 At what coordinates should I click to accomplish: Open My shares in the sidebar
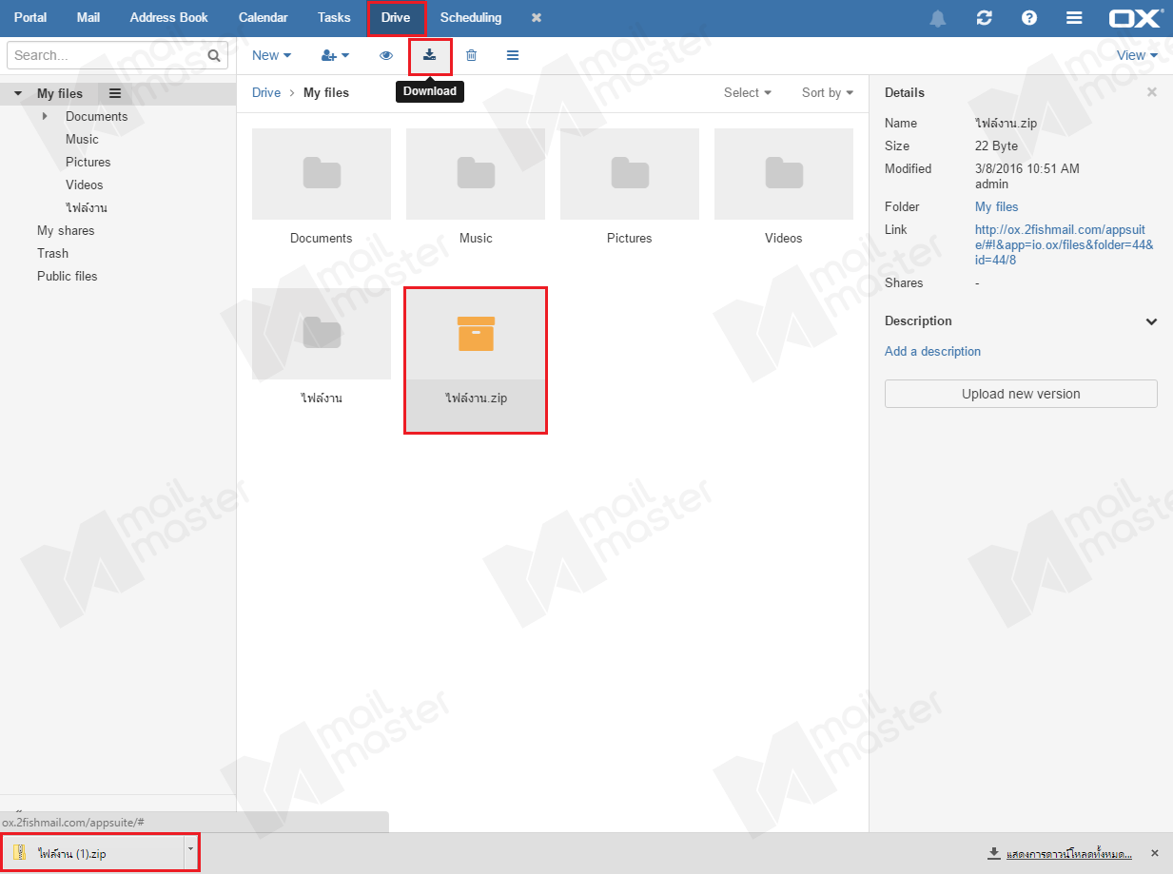tap(66, 230)
